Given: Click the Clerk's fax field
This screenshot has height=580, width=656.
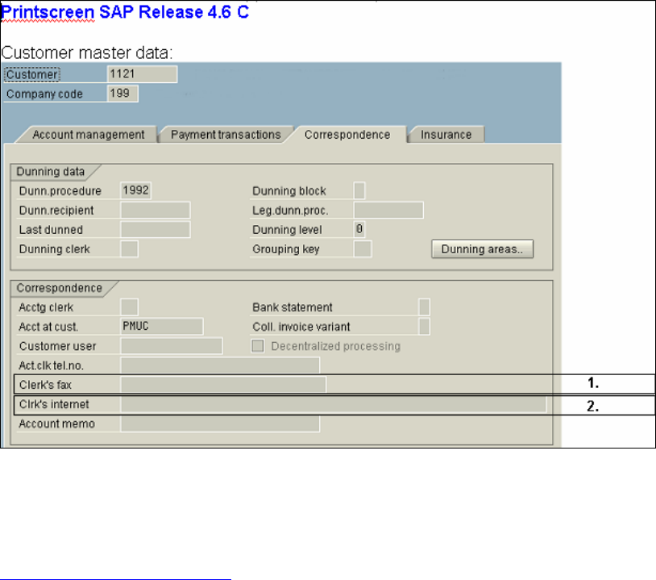Looking at the screenshot, I should 223,385.
